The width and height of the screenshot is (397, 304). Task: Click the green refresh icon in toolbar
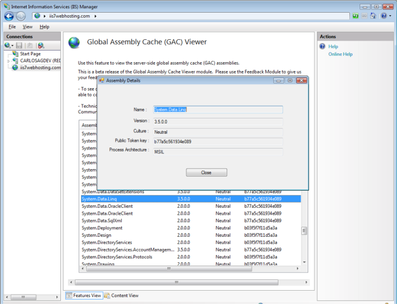pyautogui.click(x=356, y=16)
